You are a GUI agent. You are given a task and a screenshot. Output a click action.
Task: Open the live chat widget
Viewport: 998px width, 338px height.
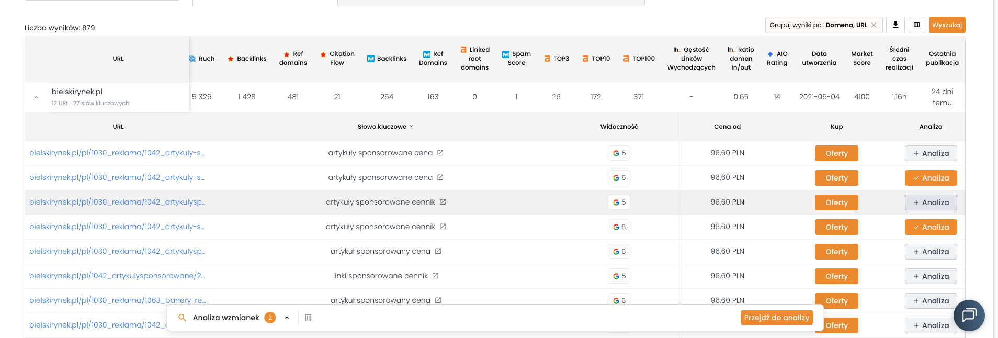click(969, 315)
